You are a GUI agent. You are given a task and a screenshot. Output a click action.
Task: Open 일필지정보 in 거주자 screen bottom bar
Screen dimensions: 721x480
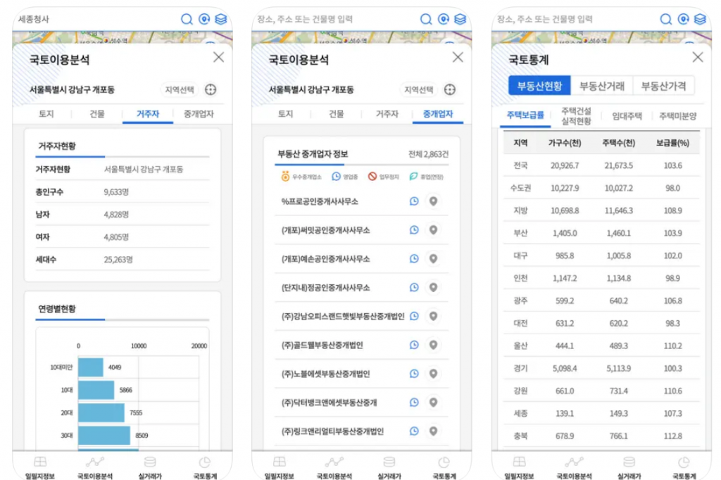pos(40,467)
